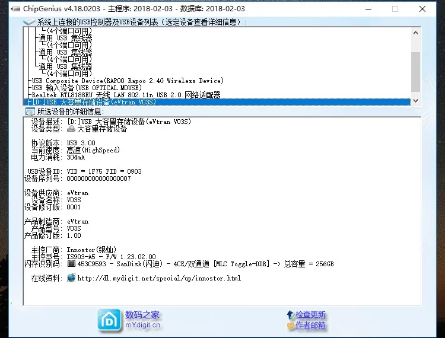Click the globe icon beside online info link
This screenshot has height=338, width=445.
tap(71, 278)
